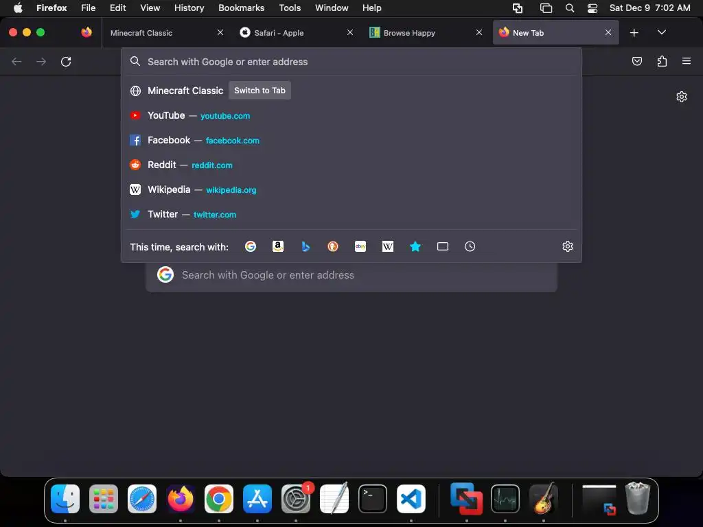This screenshot has width=703, height=527.
Task: Save to Pocket icon in toolbar
Action: click(x=636, y=61)
